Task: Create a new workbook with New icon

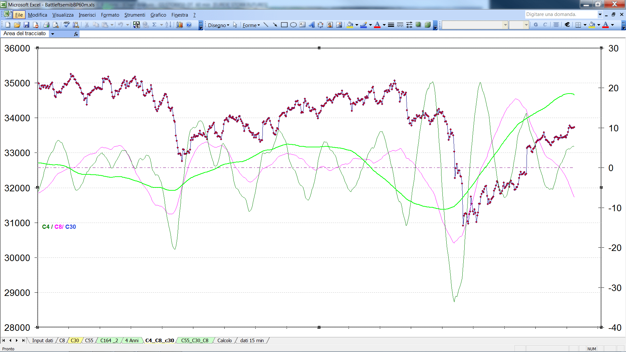Action: (8, 25)
